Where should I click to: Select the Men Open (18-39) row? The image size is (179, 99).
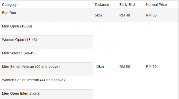47,29
